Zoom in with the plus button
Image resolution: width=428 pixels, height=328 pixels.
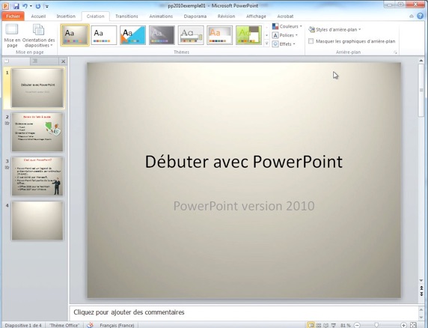[404, 325]
